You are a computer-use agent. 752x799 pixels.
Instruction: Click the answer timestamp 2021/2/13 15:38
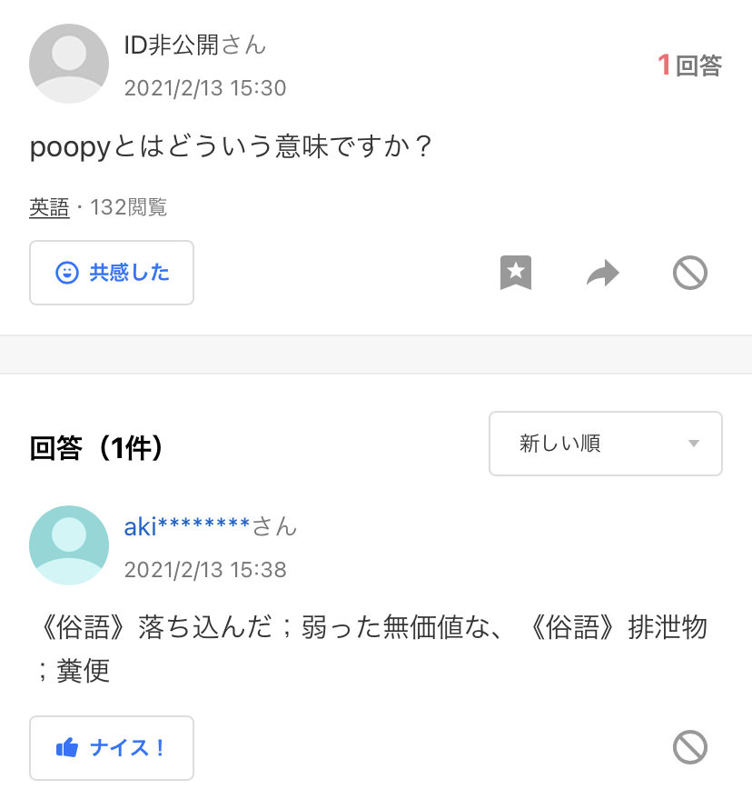click(x=205, y=570)
